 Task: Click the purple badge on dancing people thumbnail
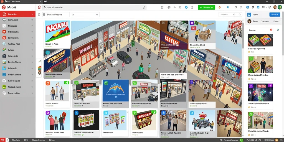pyautogui.click(x=48, y=113)
